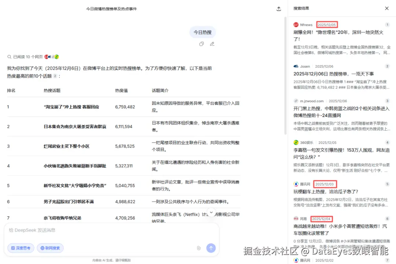Collapse the answer with the chevron arrow

pyautogui.click(x=211, y=212)
